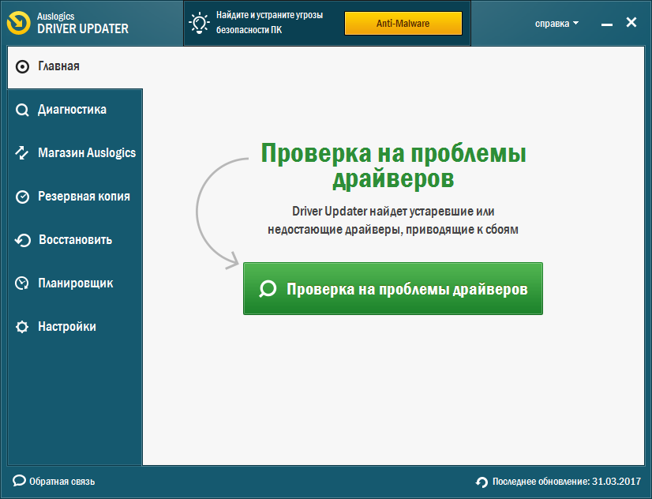Image resolution: width=652 pixels, height=499 pixels.
Task: Expand the справка dropdown menu
Action: coord(556,24)
